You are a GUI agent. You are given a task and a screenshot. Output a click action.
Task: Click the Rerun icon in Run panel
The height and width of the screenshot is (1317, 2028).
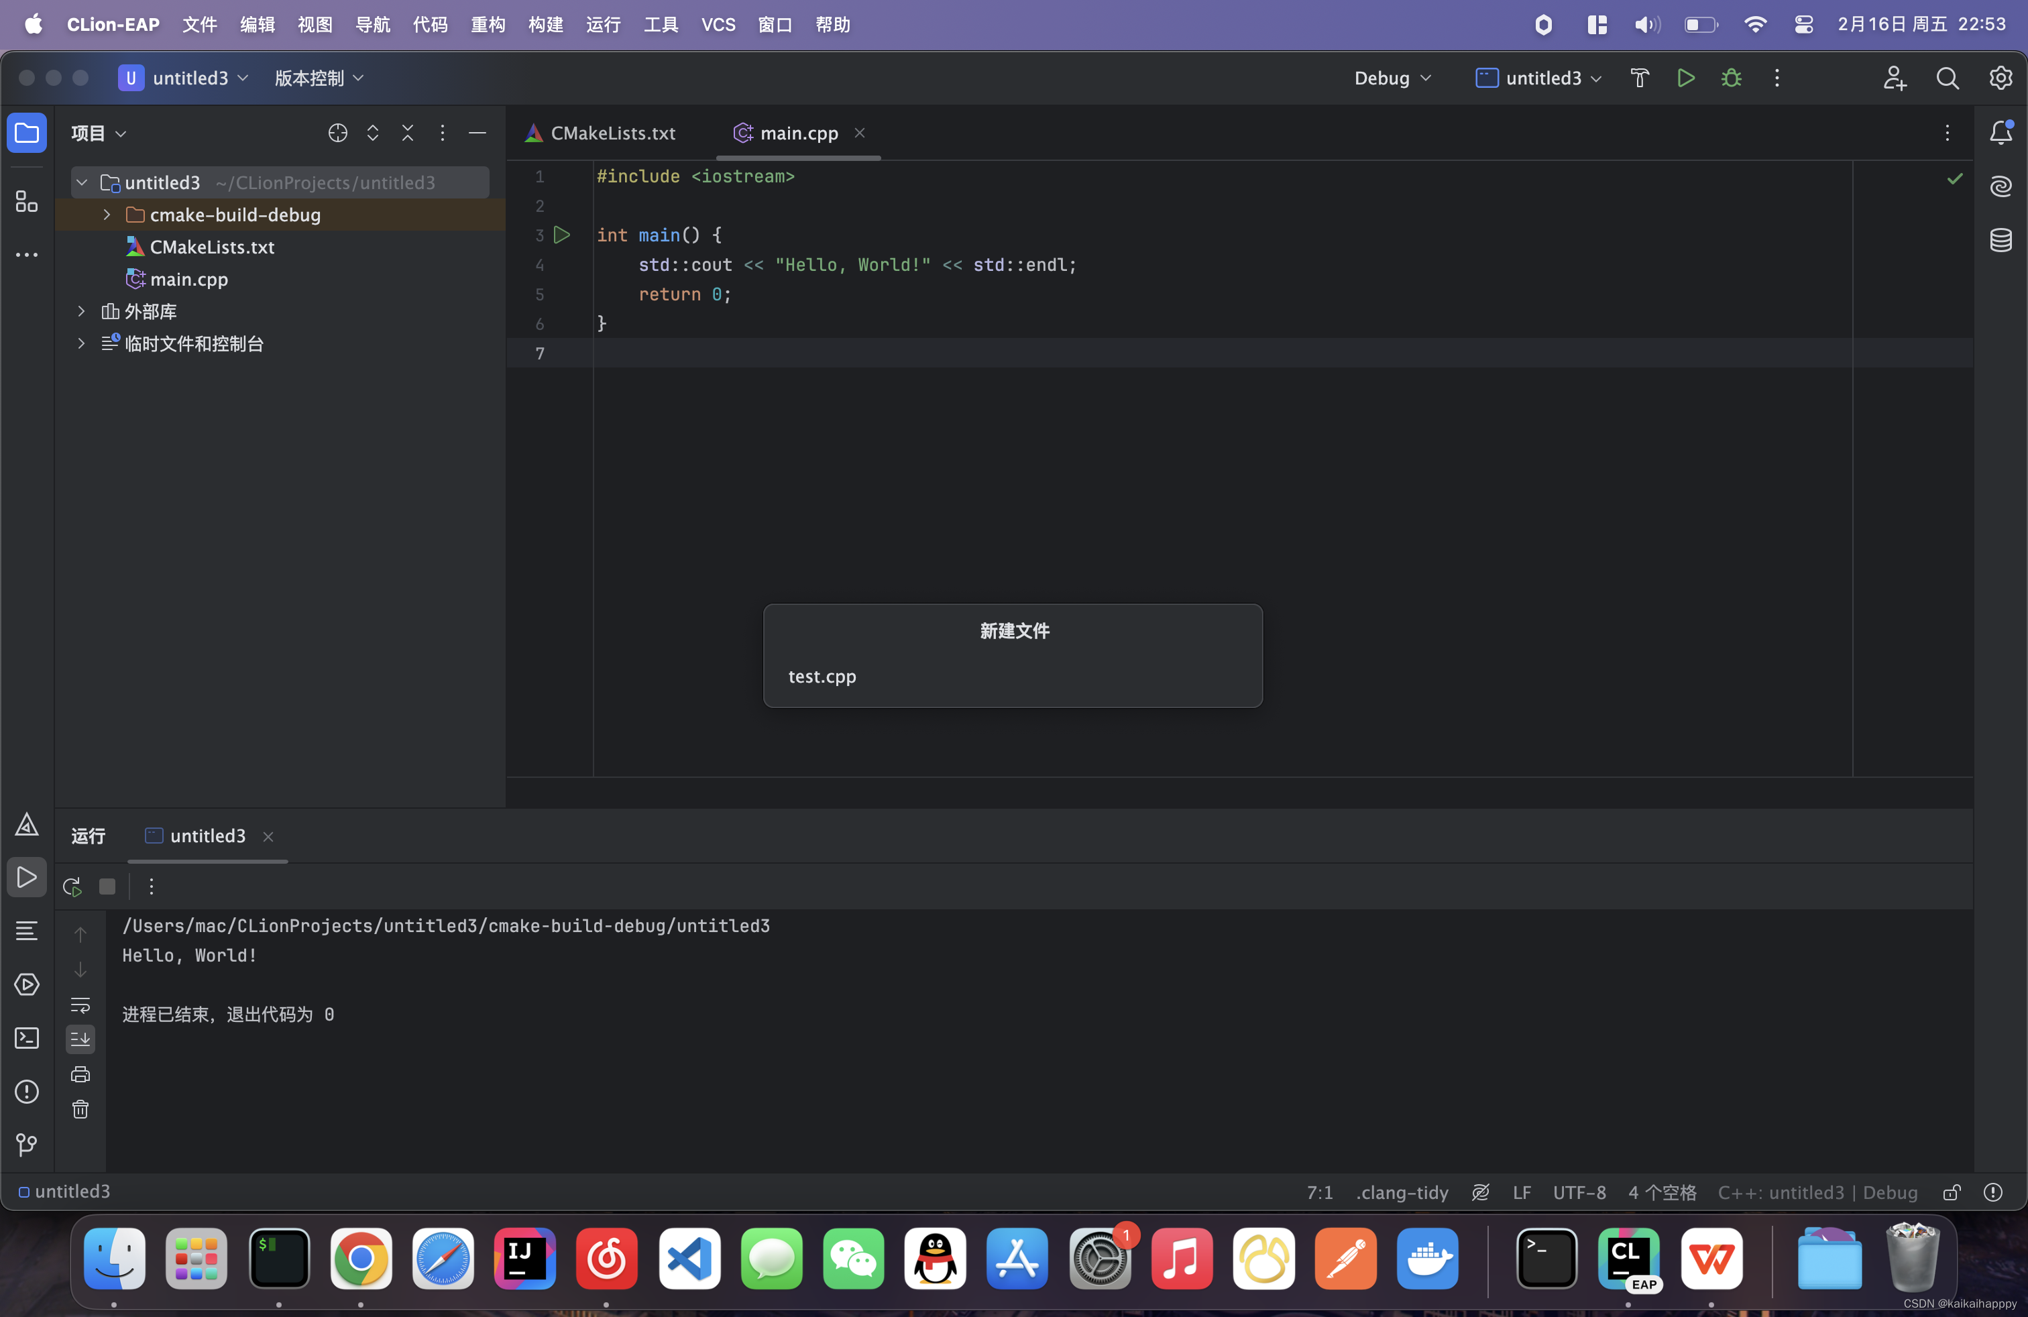coord(72,886)
